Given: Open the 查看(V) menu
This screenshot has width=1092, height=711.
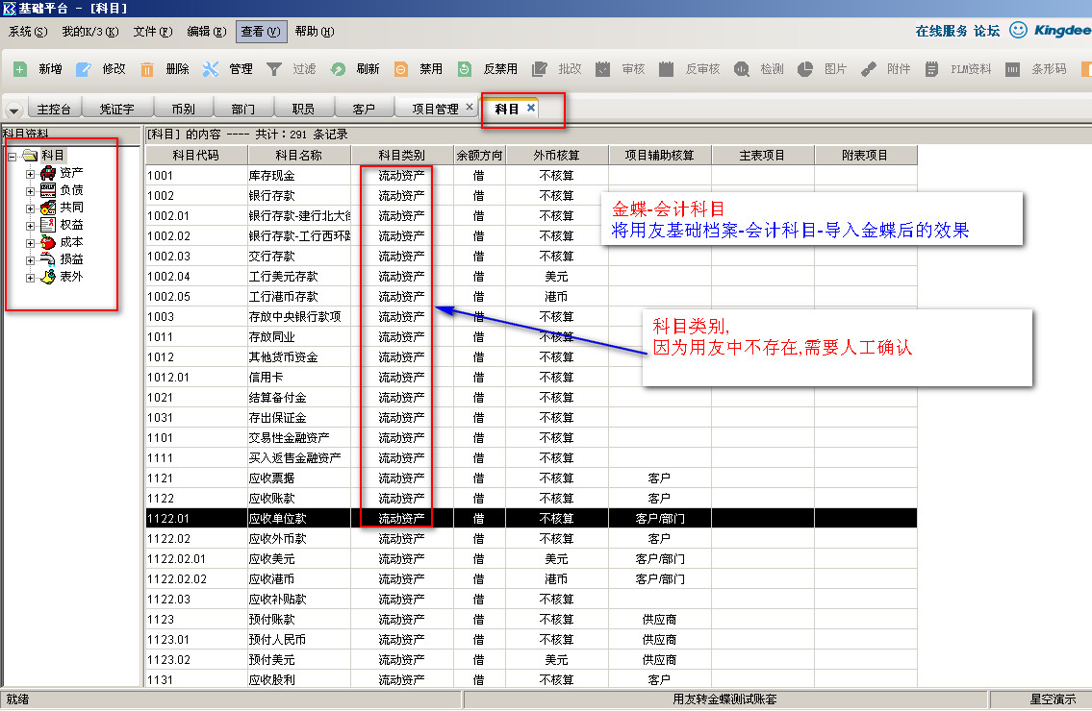Looking at the screenshot, I should tap(260, 32).
